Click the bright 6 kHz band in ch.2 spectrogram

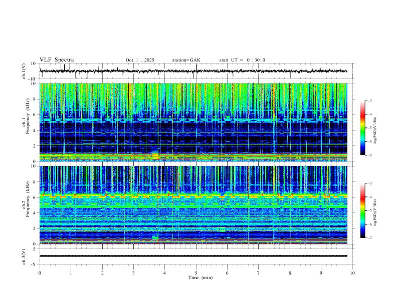coord(193,195)
